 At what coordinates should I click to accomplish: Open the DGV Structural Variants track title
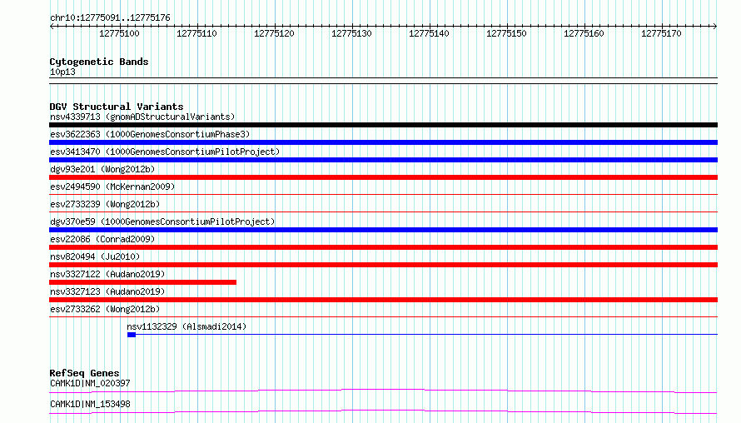click(x=117, y=107)
